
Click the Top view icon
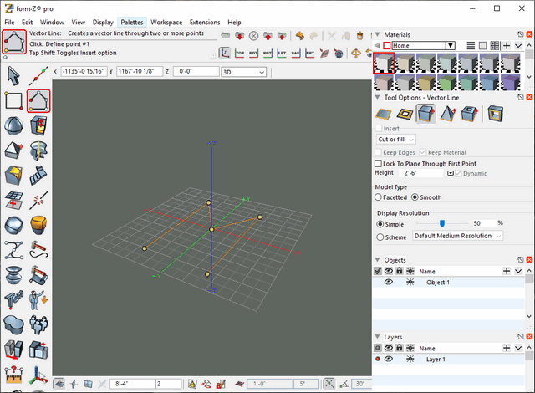pos(240,53)
